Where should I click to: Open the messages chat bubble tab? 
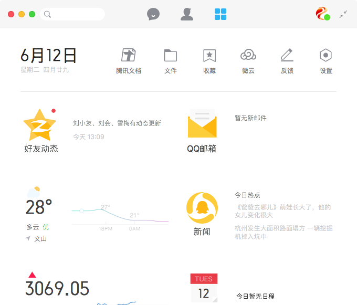(x=153, y=14)
